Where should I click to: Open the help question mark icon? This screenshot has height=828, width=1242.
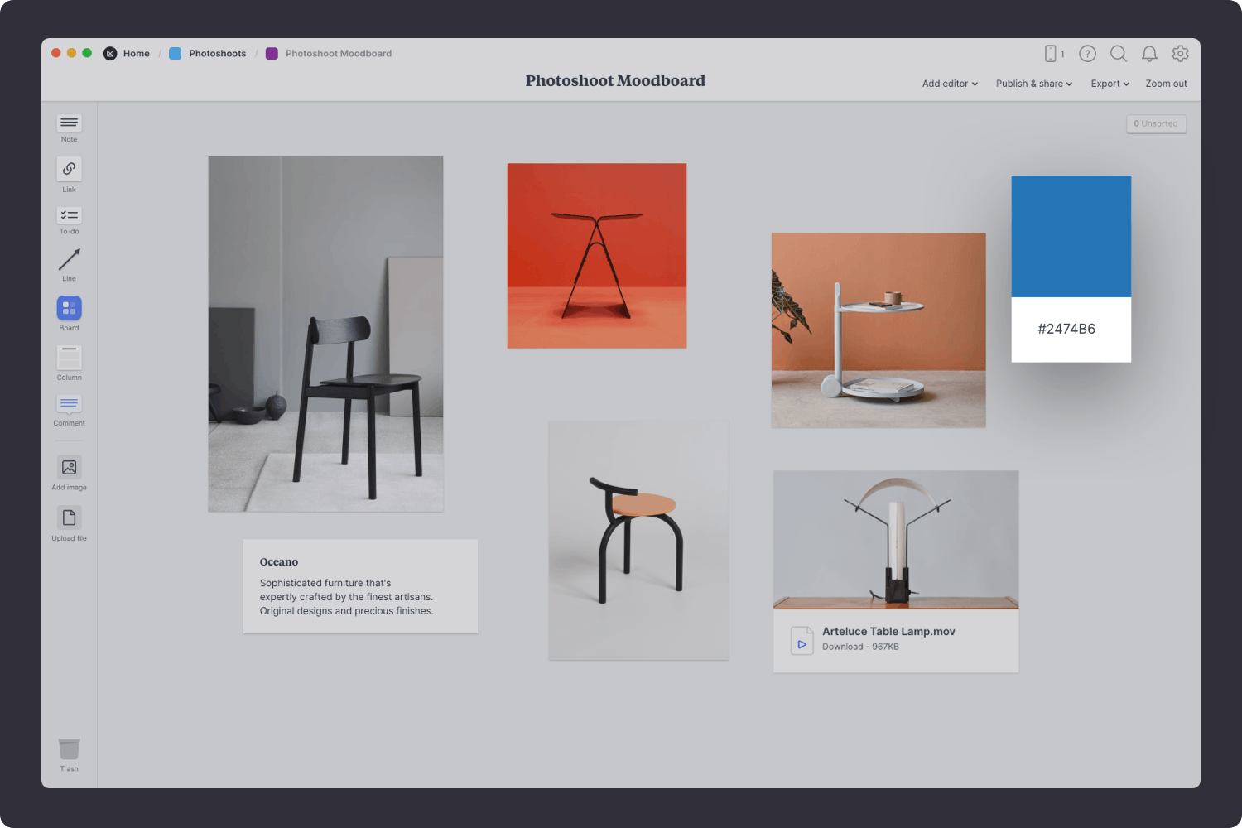tap(1087, 54)
